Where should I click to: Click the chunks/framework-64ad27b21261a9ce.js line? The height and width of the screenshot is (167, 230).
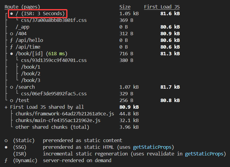coord(65,114)
